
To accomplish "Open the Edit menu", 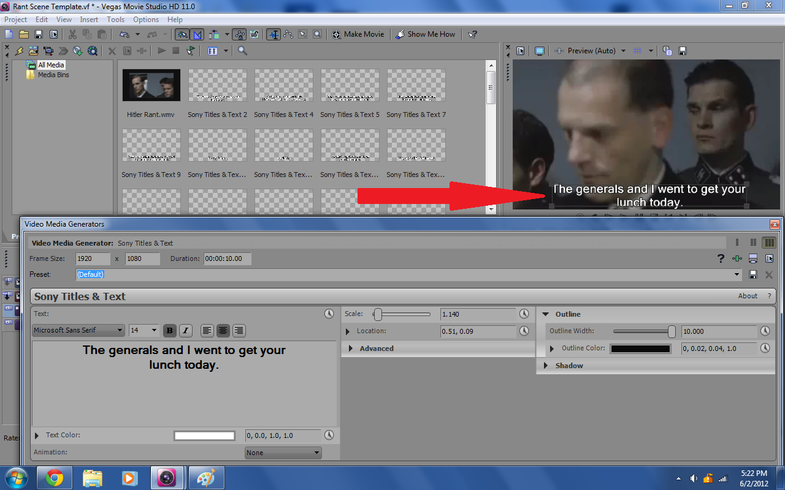I will [42, 20].
